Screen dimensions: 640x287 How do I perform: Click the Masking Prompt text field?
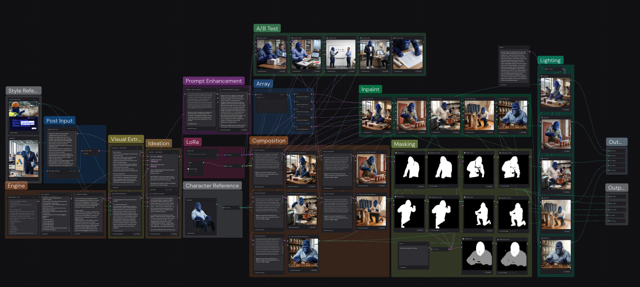[x=413, y=256]
